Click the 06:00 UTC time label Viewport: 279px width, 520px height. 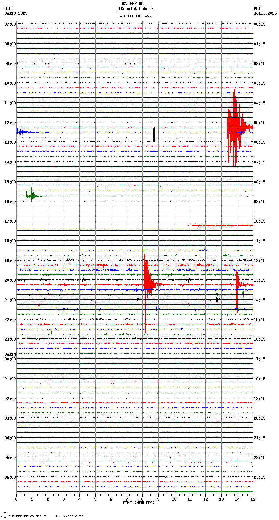click(x=10, y=477)
